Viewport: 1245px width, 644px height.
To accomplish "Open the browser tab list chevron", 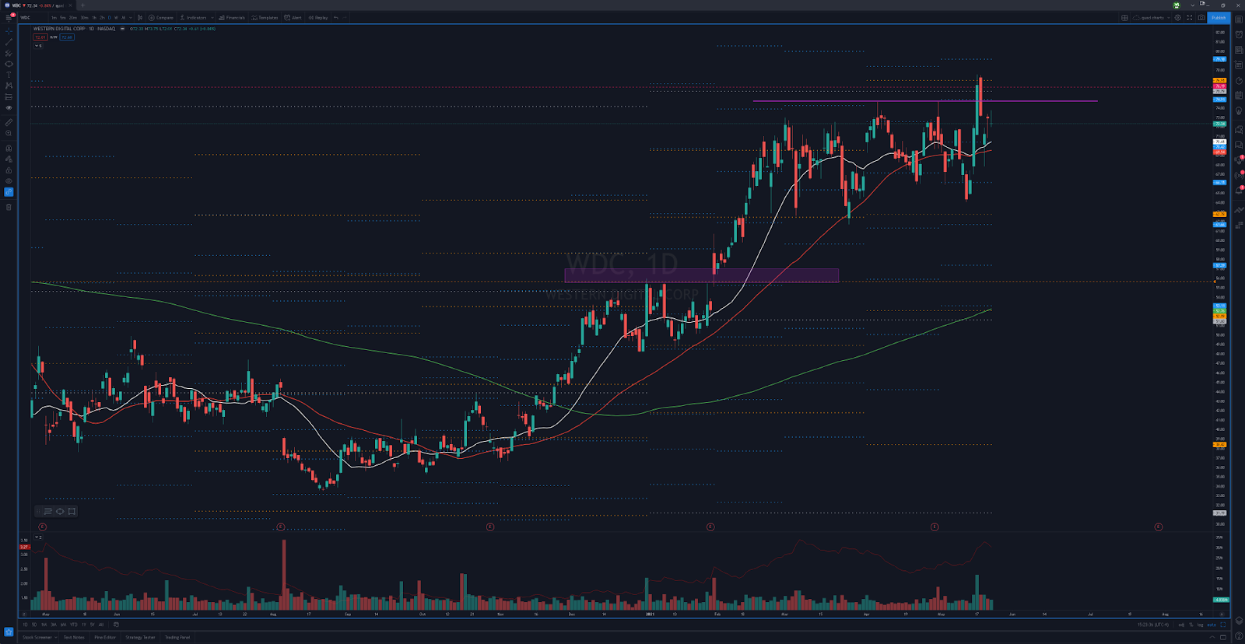I will point(1192,5).
